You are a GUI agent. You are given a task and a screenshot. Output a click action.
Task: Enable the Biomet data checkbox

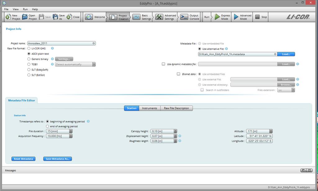[x=179, y=74]
